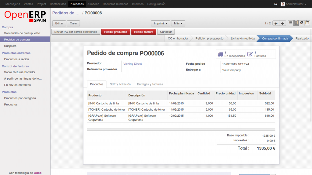This screenshot has height=175, width=312.
Task: Open the Vicking Direct supplier link
Action: [133, 64]
